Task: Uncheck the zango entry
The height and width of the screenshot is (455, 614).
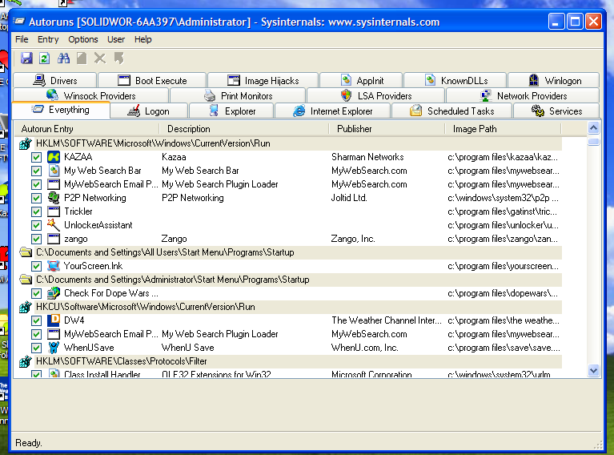Action: (x=36, y=239)
